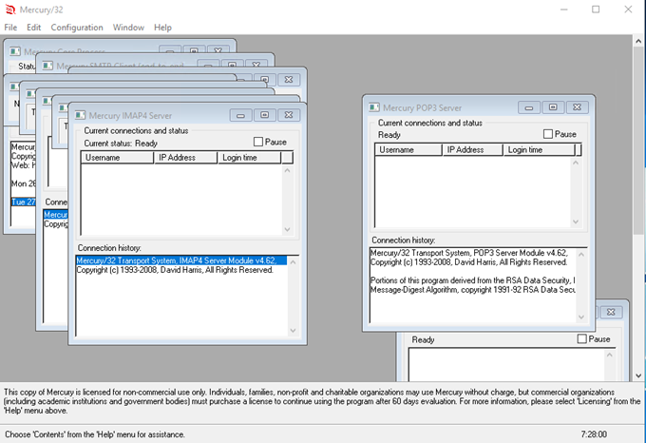Minimize the Mercury IMAP4 Server window
The image size is (646, 443).
pos(240,115)
